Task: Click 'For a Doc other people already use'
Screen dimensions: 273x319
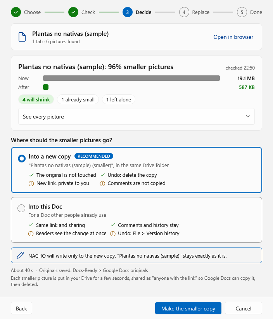Action: [67, 215]
